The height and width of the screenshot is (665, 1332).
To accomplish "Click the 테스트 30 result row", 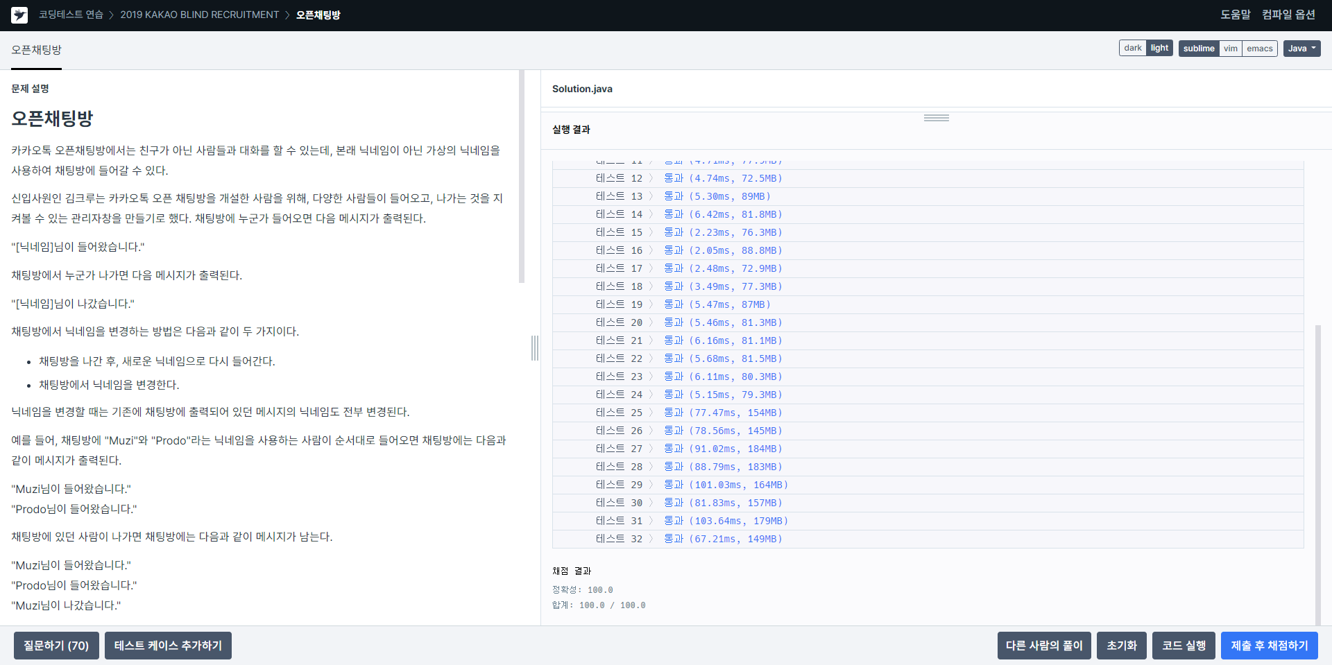I will (928, 503).
